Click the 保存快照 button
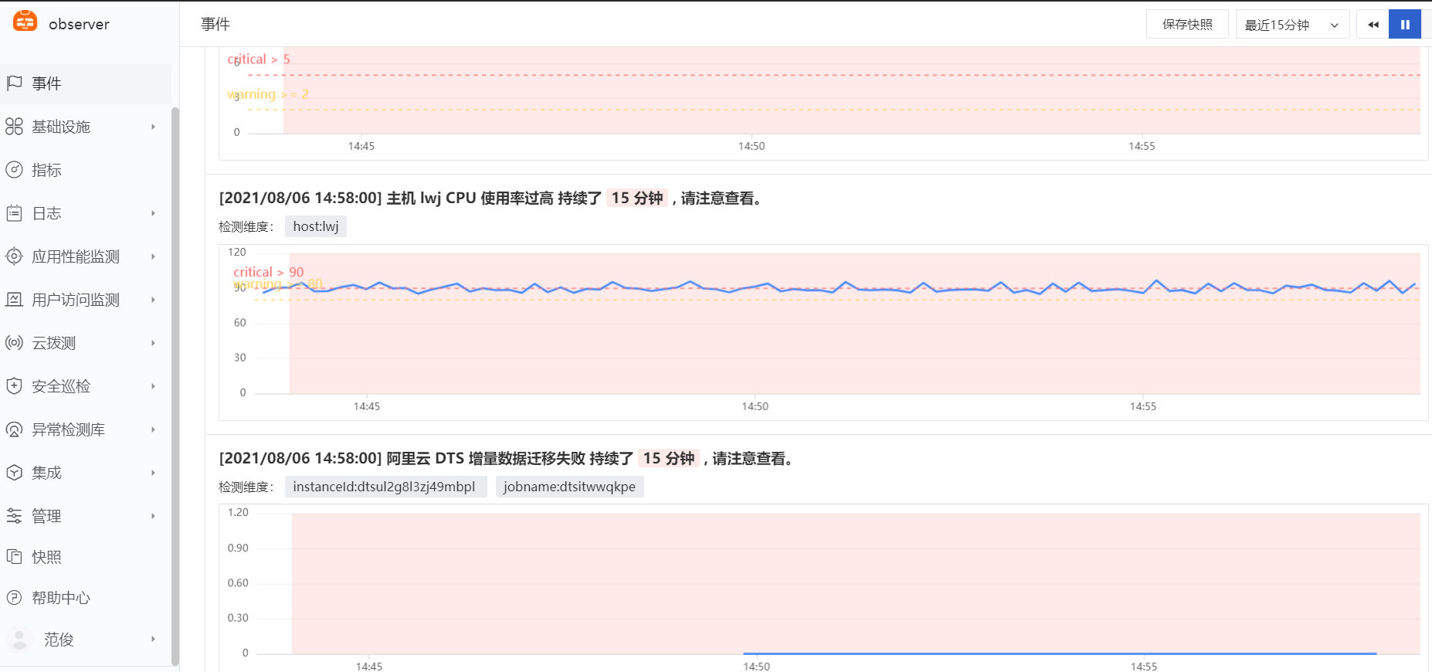 (x=1186, y=25)
